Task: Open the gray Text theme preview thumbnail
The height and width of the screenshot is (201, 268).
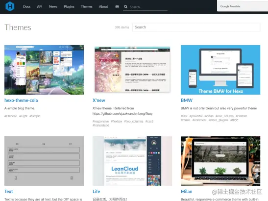Action: point(44,161)
